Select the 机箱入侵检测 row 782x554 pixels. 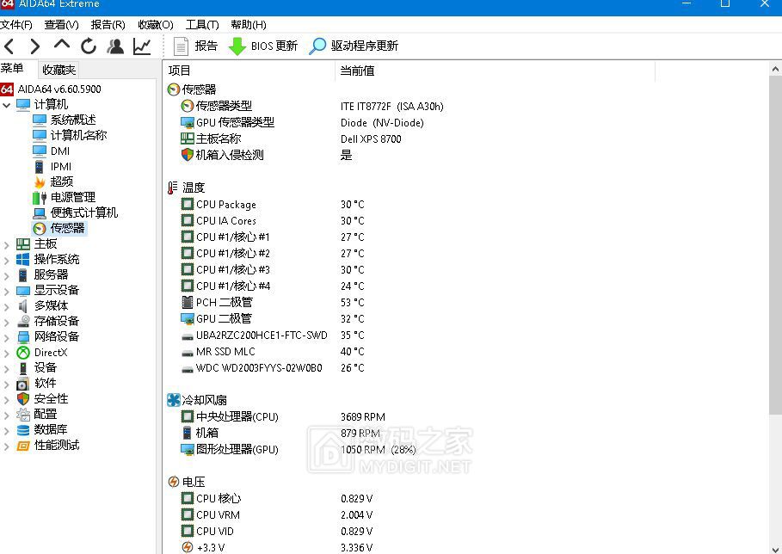point(267,156)
